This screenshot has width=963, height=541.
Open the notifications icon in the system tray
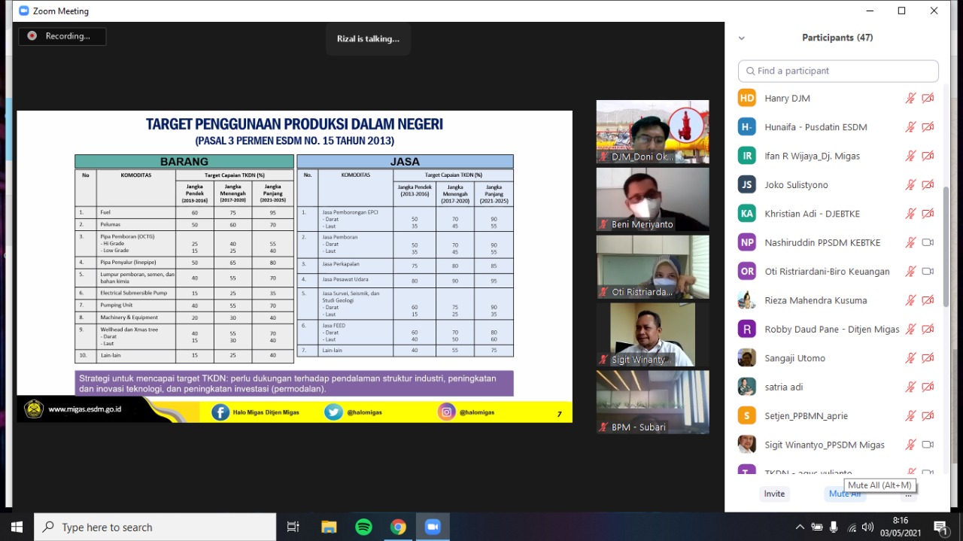[940, 527]
